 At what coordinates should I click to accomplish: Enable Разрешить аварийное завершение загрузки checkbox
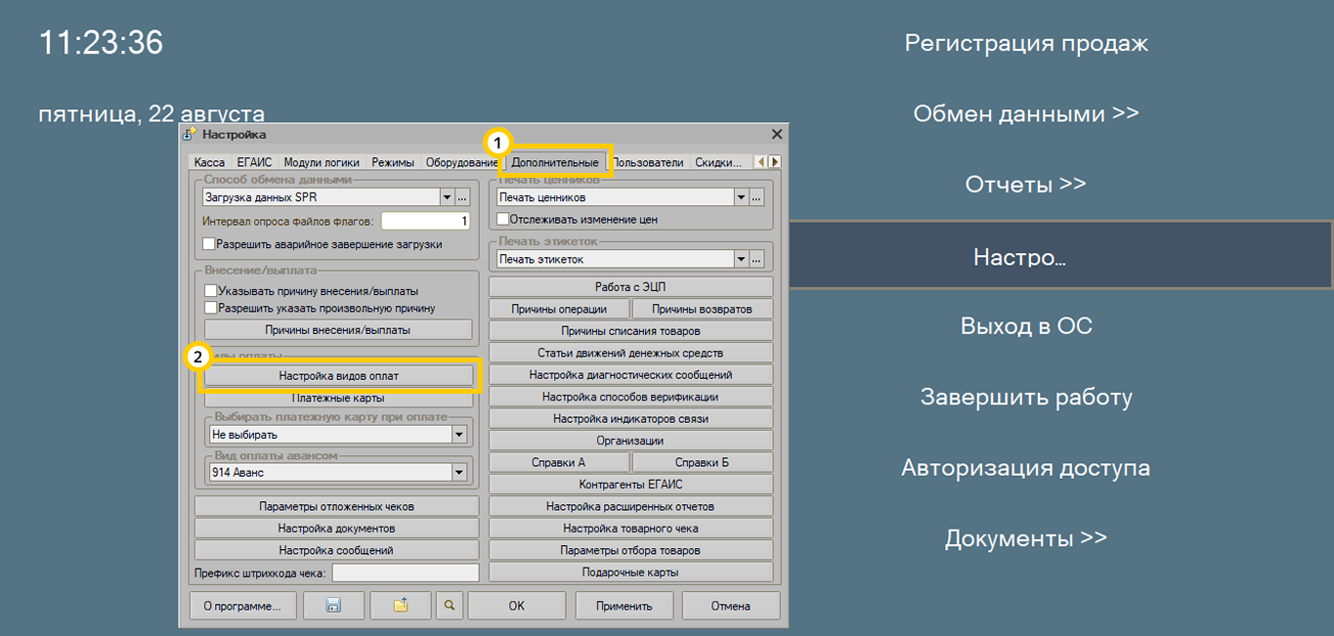click(209, 244)
